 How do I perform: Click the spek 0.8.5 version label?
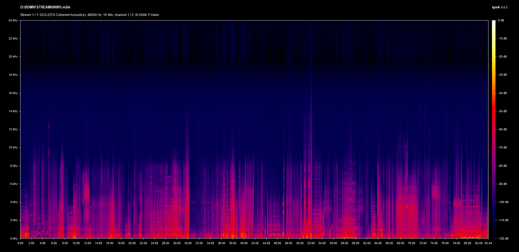[x=499, y=7]
